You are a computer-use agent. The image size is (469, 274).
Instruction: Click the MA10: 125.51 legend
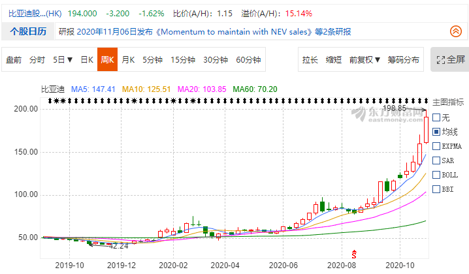146,89
